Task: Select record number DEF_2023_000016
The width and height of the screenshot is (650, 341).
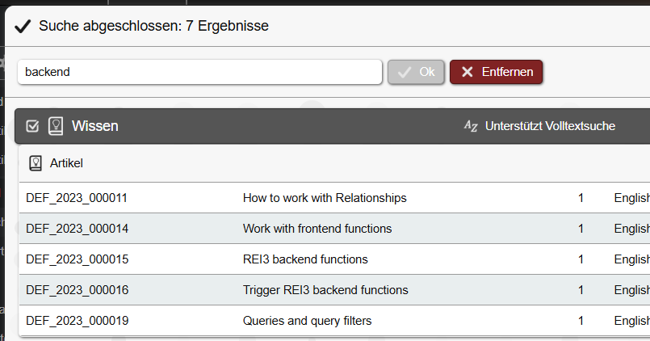Action: tap(77, 290)
